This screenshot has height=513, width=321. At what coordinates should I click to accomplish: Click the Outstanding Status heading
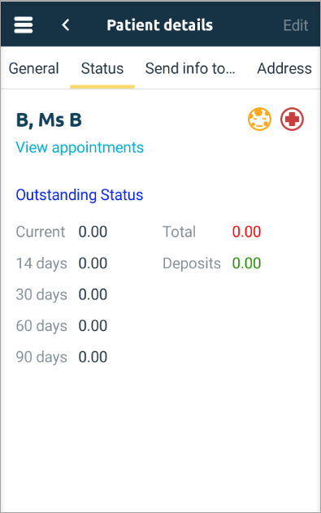[80, 194]
